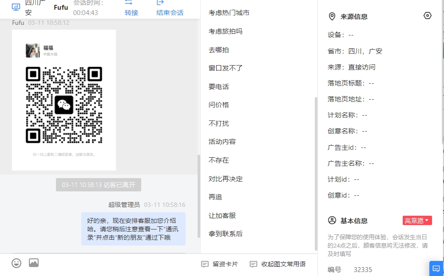Click the hexagon settings icon near 来源信息

pos(427,16)
